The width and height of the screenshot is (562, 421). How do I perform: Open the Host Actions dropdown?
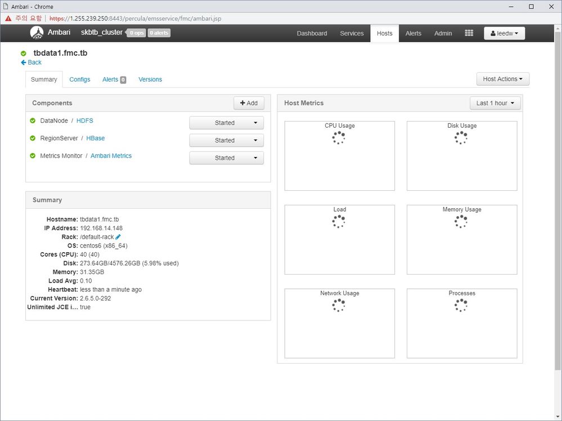click(502, 79)
